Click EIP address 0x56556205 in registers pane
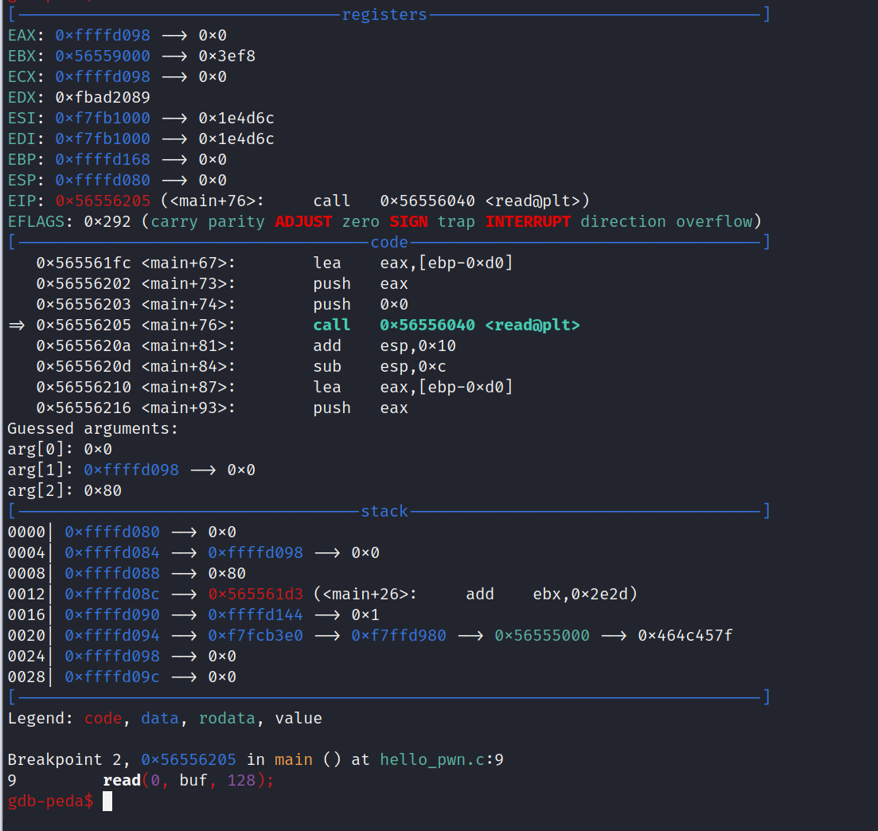Screen dimensions: 878x831 [102, 201]
